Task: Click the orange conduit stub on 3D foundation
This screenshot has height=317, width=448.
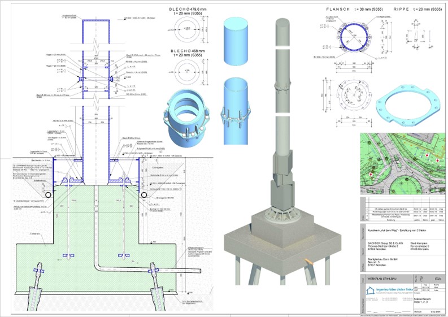Action: coord(308,261)
